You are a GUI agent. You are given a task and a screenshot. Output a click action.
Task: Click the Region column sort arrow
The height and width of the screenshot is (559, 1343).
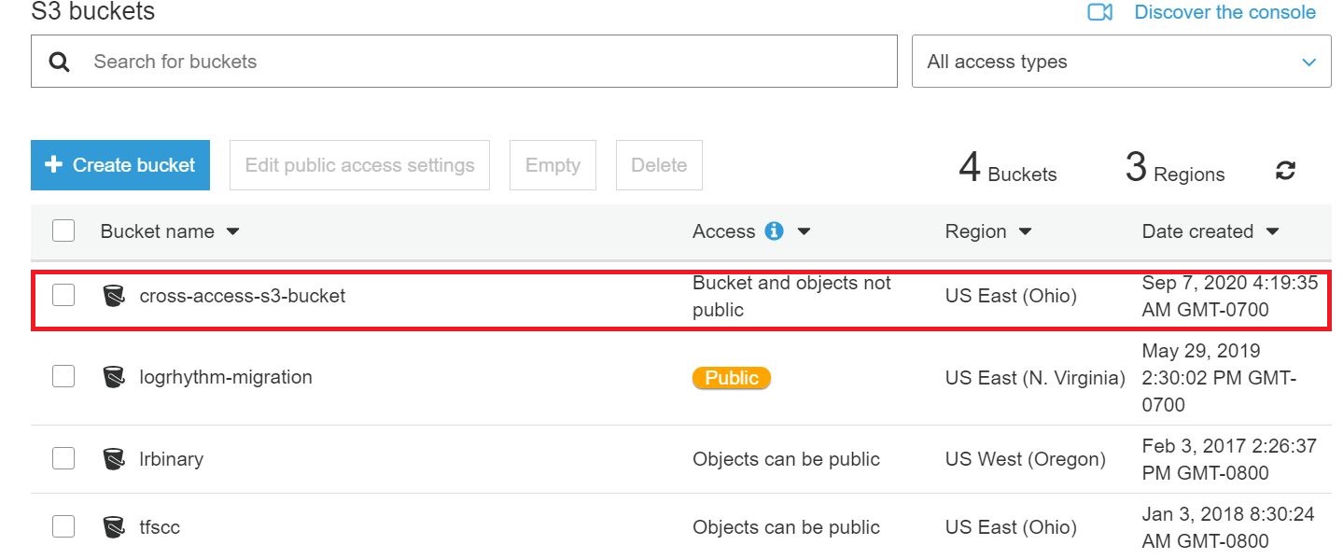pyautogui.click(x=1025, y=231)
